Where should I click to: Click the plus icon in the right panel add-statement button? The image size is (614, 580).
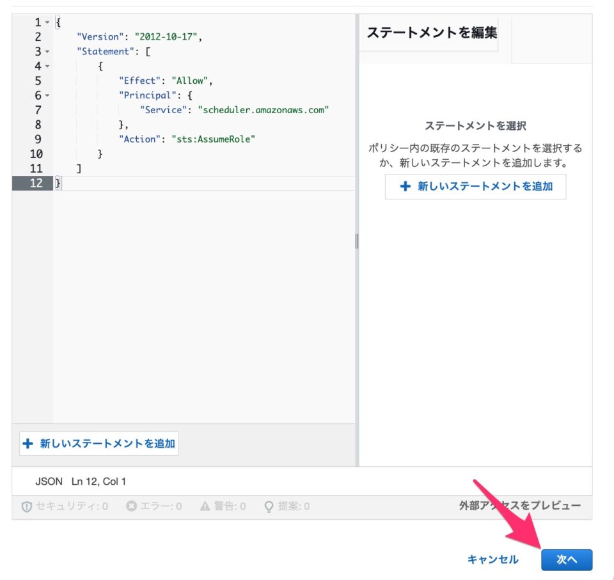click(405, 187)
